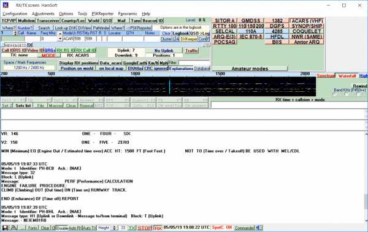Click the floppy disk save icon
The width and height of the screenshot is (368, 232).
[5, 228]
